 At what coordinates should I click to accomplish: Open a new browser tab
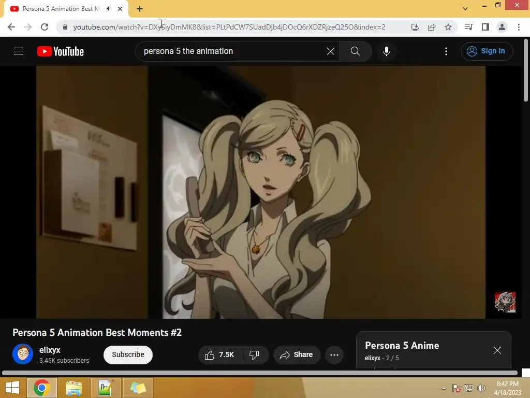tap(140, 9)
